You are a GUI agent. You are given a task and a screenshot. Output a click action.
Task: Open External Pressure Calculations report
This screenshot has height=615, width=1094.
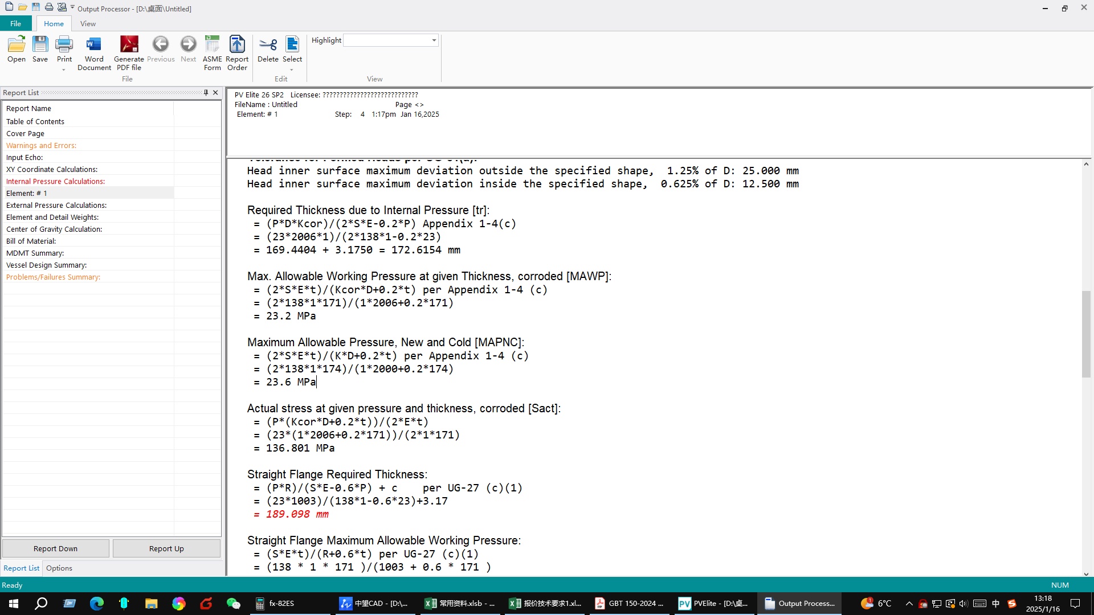point(56,206)
